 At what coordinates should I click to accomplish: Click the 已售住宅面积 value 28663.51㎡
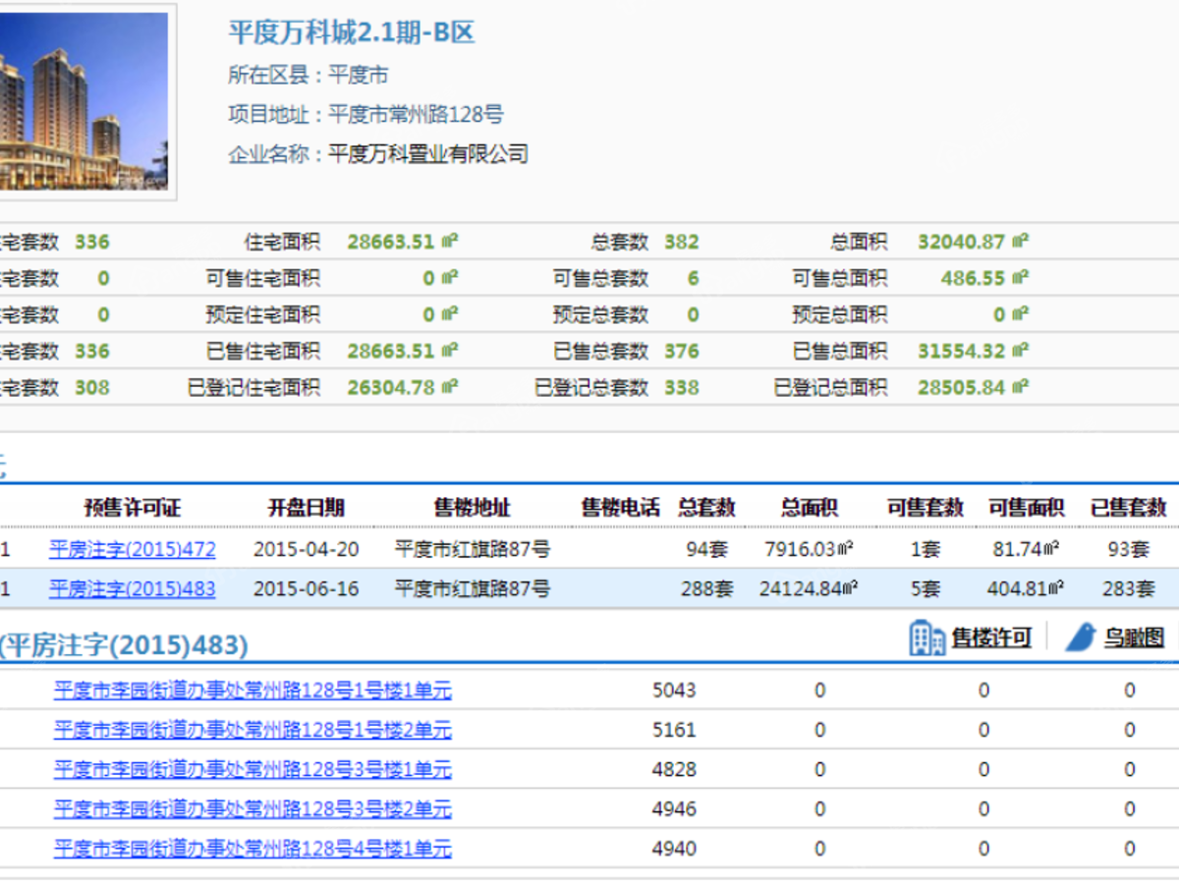tap(403, 352)
